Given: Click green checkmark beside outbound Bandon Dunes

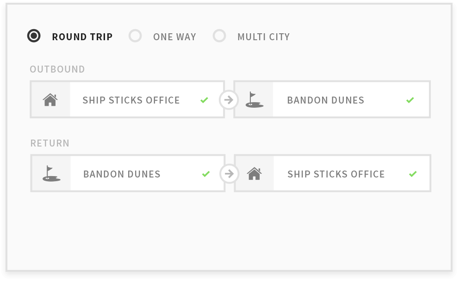Looking at the screenshot, I should [410, 100].
